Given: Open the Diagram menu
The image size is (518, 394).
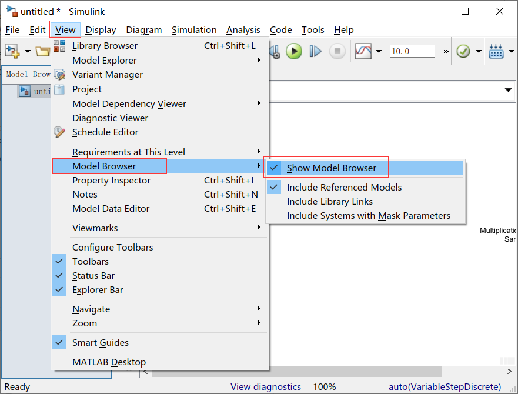Looking at the screenshot, I should point(144,30).
